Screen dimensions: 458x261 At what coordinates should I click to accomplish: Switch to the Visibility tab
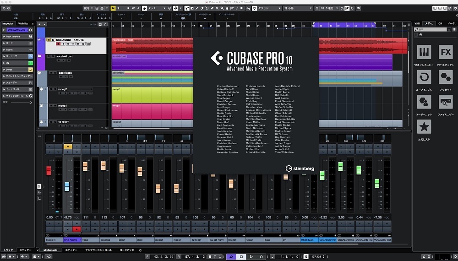[x=23, y=24]
